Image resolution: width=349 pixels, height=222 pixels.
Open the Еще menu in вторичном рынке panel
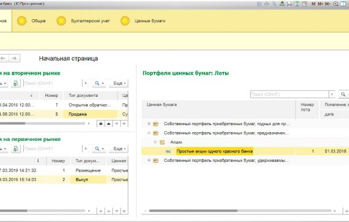point(119,83)
